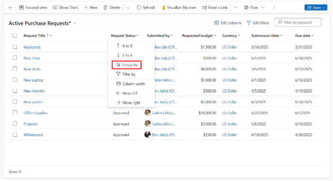Open the Keyboards request link

[32, 47]
